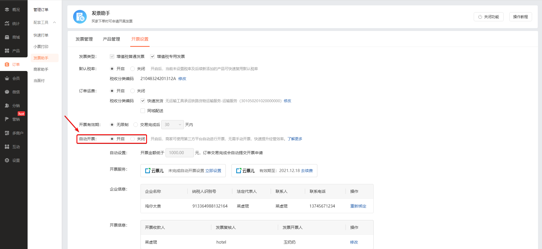
Task: Click the 分销 distribution icon
Action: [7, 106]
